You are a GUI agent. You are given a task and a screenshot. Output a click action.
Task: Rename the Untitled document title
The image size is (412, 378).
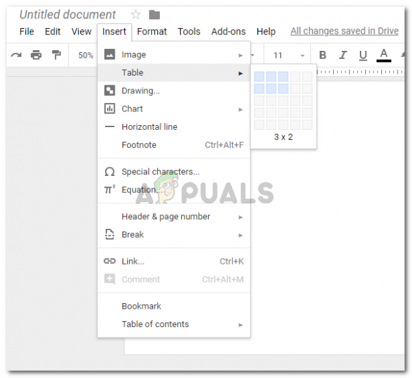click(67, 14)
